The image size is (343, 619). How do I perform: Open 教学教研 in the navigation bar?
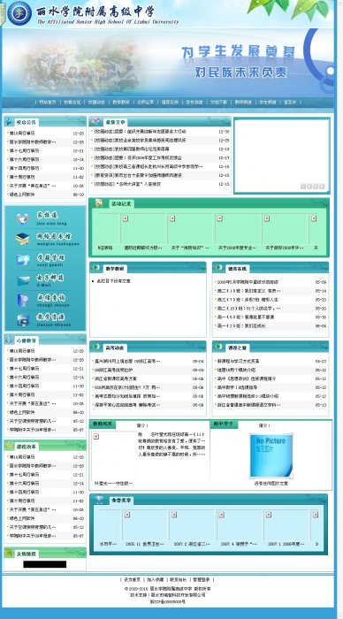(x=121, y=102)
